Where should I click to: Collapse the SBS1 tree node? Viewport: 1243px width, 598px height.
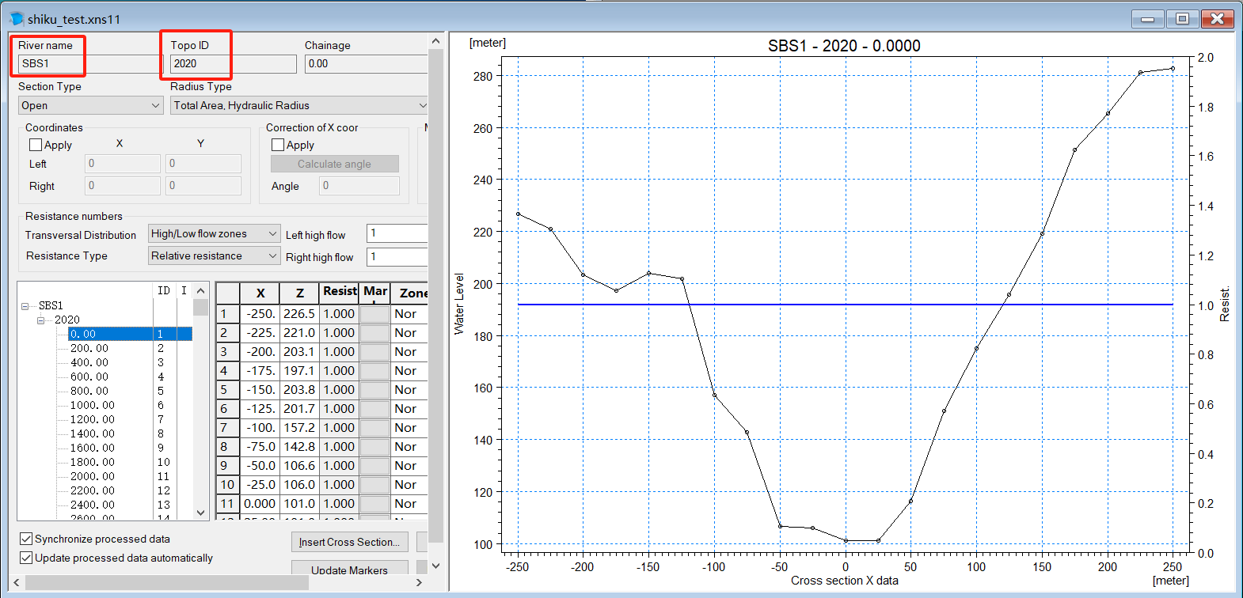25,305
